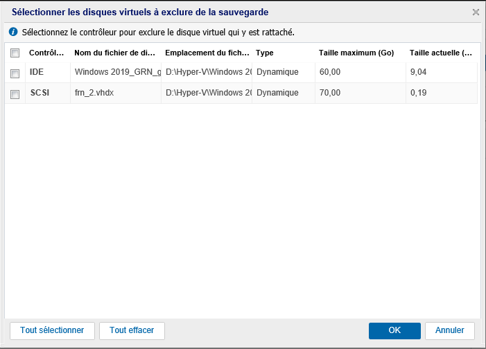This screenshot has width=486, height=349.
Task: Click the Taille actuelle column header
Action: (442, 53)
